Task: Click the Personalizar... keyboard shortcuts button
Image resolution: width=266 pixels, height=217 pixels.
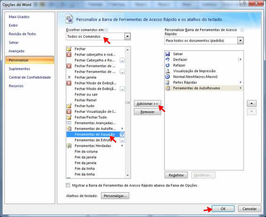Action: [x=115, y=196]
